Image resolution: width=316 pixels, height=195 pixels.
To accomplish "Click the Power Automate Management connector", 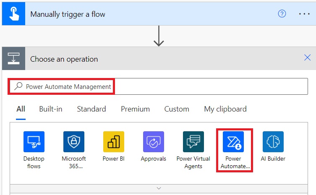I will pos(233,142).
